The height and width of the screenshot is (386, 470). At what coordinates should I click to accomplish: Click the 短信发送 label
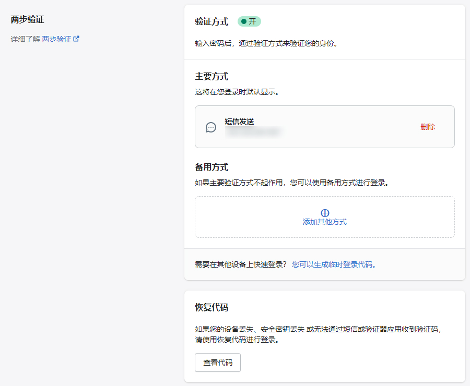coord(239,122)
